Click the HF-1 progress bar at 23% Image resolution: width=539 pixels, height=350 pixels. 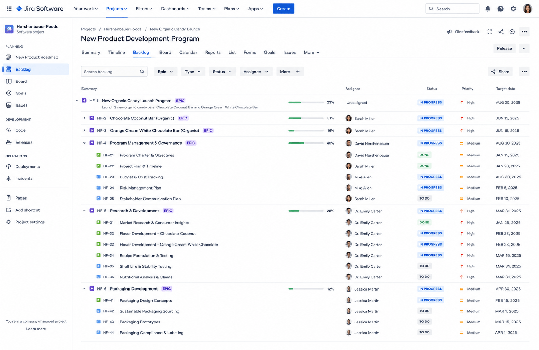pos(306,102)
